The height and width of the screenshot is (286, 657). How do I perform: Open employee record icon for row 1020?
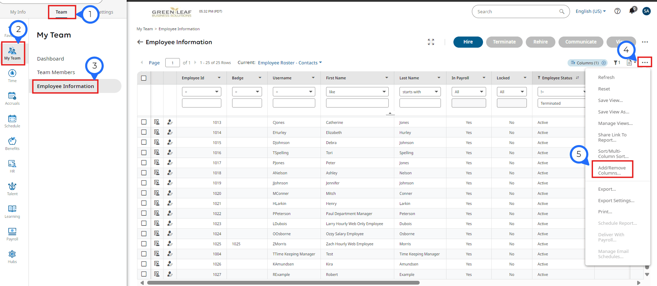point(157,193)
